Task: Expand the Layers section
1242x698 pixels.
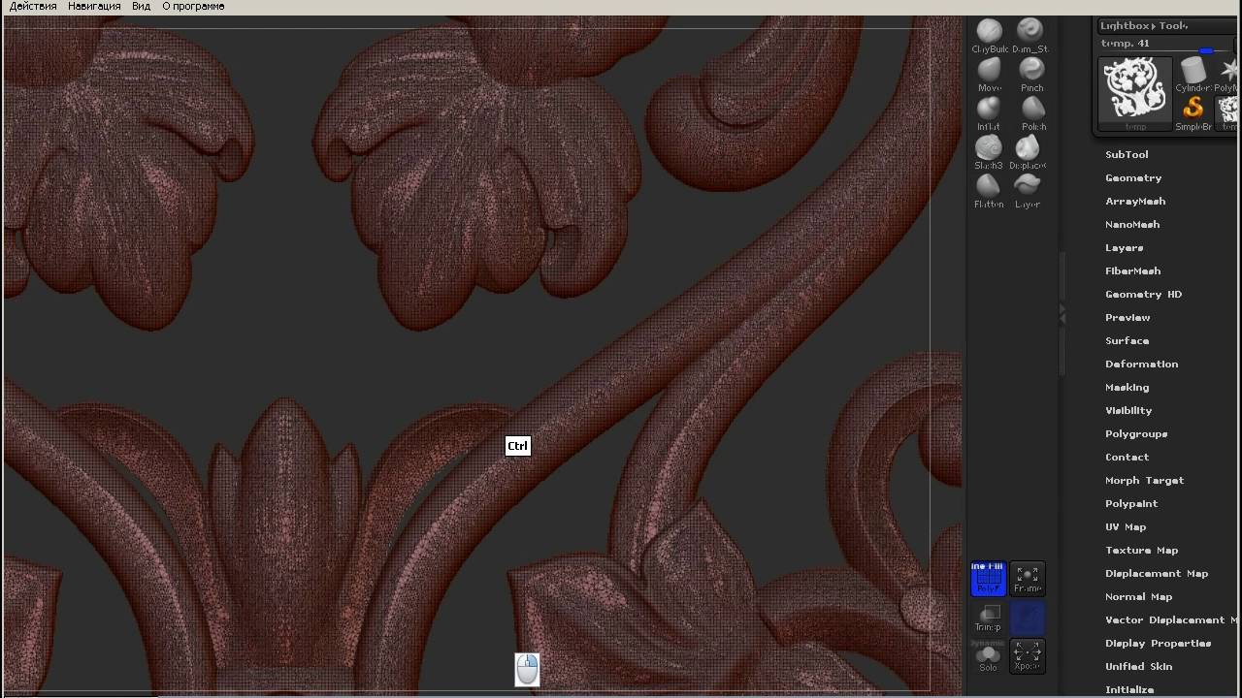Action: pyautogui.click(x=1124, y=248)
